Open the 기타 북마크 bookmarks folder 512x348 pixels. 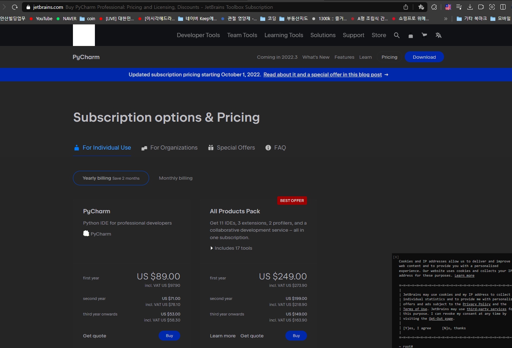pyautogui.click(x=472, y=18)
